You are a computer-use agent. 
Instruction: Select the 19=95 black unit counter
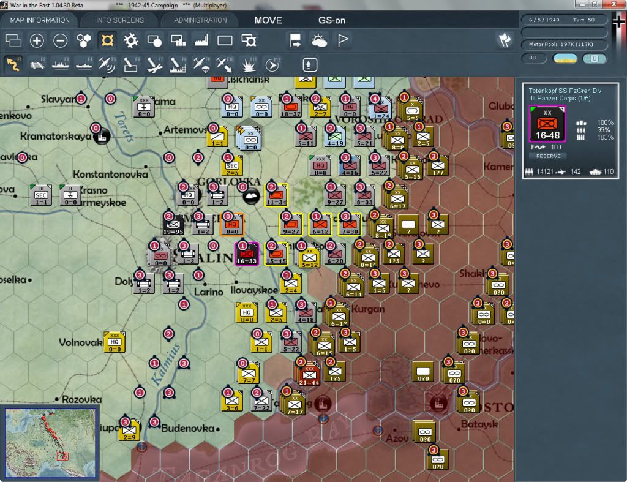pos(173,225)
